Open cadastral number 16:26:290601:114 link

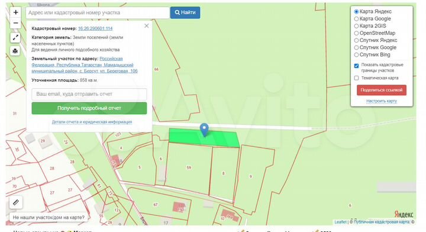coord(95,28)
